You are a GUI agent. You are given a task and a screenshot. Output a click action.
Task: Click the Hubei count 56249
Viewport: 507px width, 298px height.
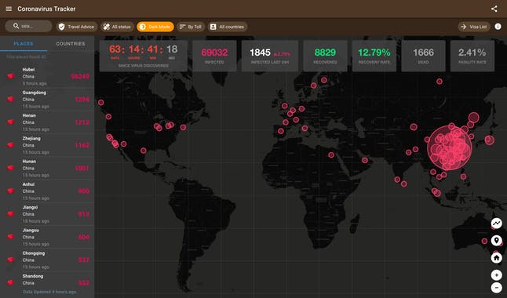(x=80, y=77)
